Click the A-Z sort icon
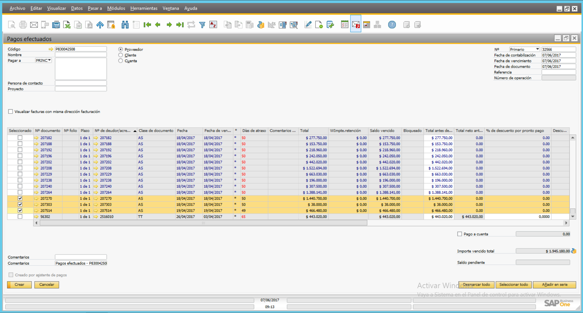The height and width of the screenshot is (313, 583). tap(213, 25)
